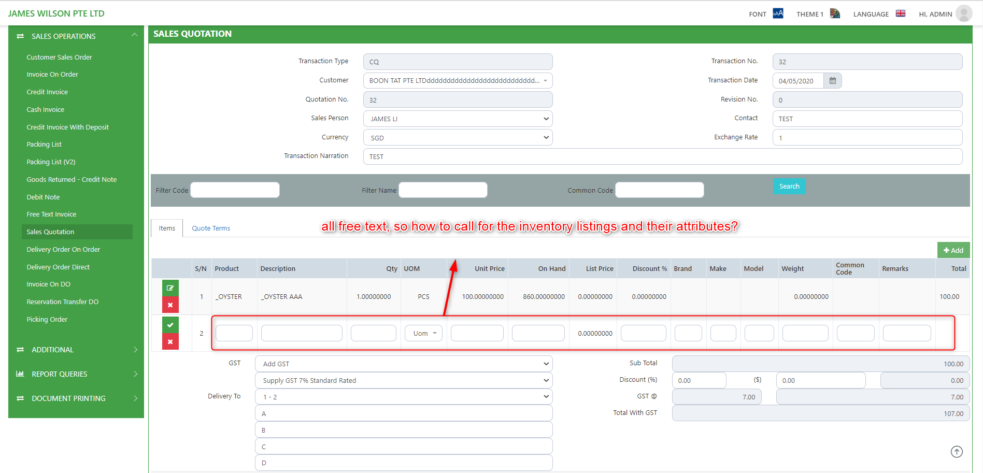
Task: Click the Unit Price input in row 2
Action: 477,333
